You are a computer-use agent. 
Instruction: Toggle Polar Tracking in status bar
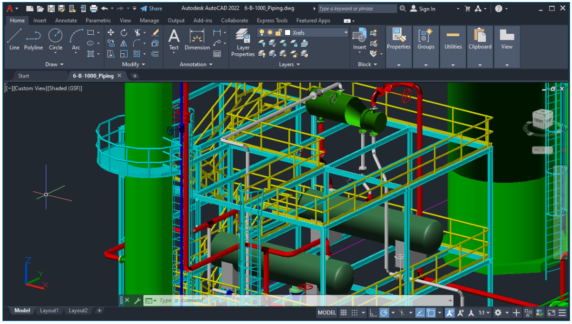pos(384,313)
